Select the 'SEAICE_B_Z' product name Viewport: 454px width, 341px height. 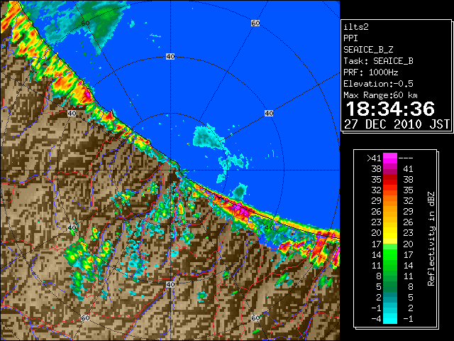[x=368, y=50]
